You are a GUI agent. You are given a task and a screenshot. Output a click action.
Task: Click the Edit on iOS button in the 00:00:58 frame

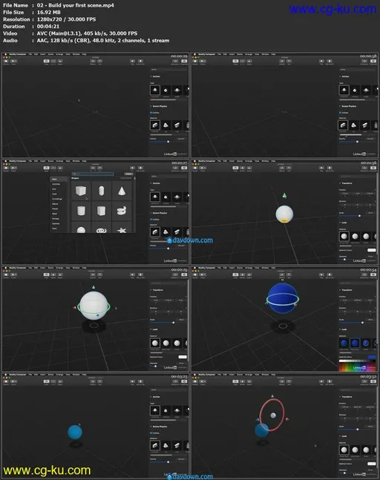point(330,62)
